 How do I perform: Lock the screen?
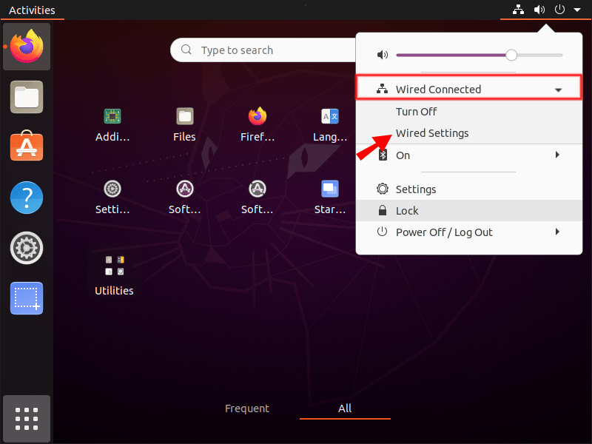coord(407,210)
